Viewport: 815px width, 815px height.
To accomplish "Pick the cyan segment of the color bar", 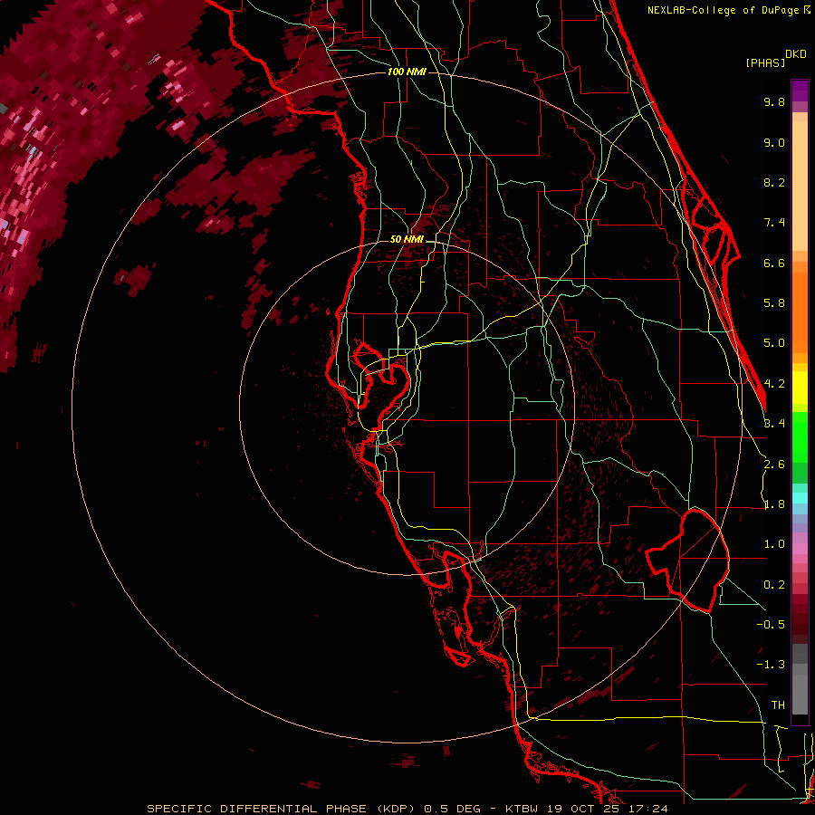I will [x=800, y=498].
